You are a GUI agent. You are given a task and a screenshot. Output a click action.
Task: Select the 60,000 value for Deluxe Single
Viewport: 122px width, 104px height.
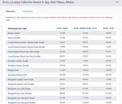pos(108,33)
